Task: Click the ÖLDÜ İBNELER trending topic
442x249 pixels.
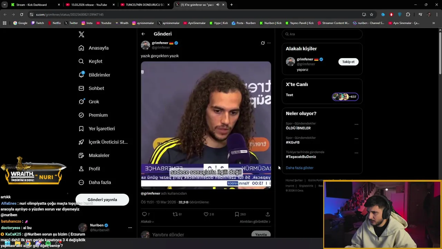Action: coord(298,128)
